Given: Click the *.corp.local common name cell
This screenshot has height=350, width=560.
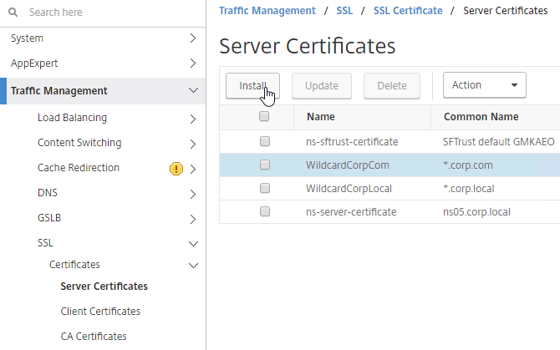Looking at the screenshot, I should [469, 189].
